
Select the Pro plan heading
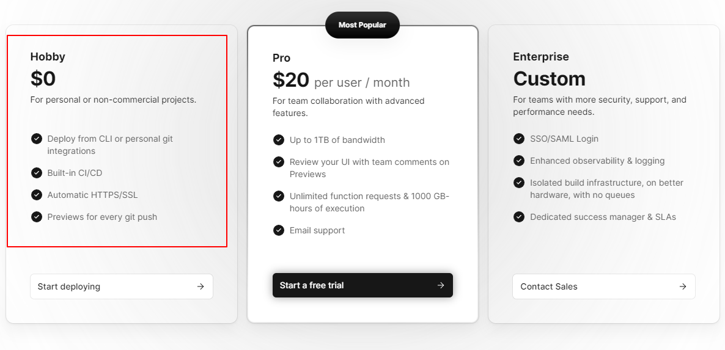pos(281,58)
